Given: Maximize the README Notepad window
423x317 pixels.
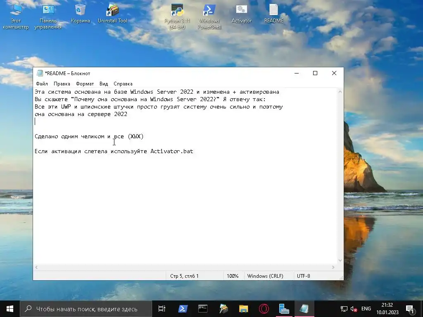Looking at the screenshot, I should pos(315,73).
